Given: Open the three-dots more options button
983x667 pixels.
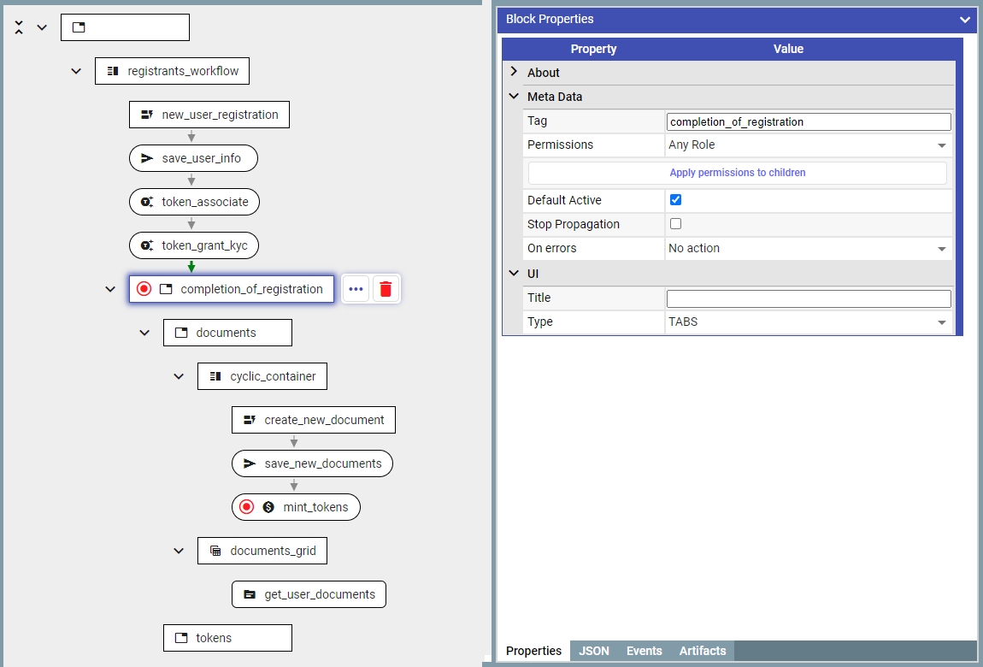Looking at the screenshot, I should (356, 289).
